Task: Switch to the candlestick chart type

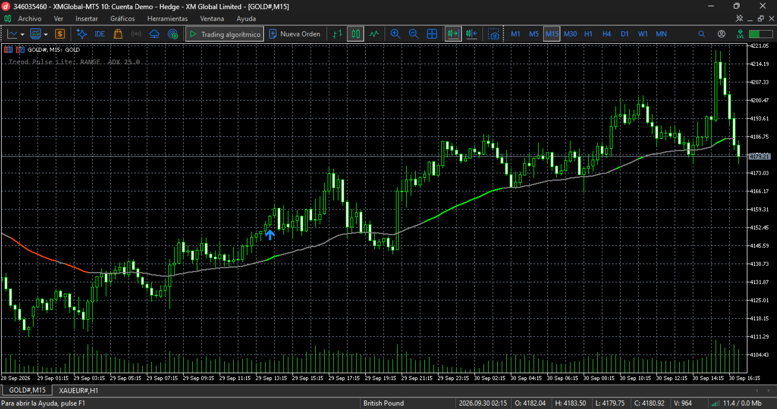Action: pos(356,34)
